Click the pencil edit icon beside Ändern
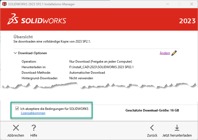The image size is (198, 140). (x=174, y=53)
